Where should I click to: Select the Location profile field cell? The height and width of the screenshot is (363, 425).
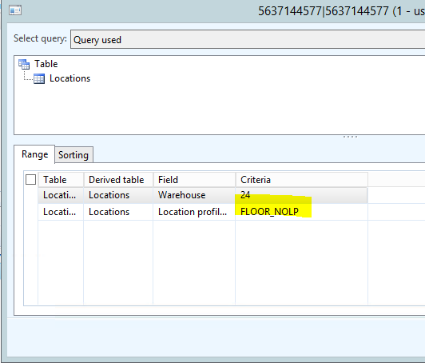pos(194,212)
